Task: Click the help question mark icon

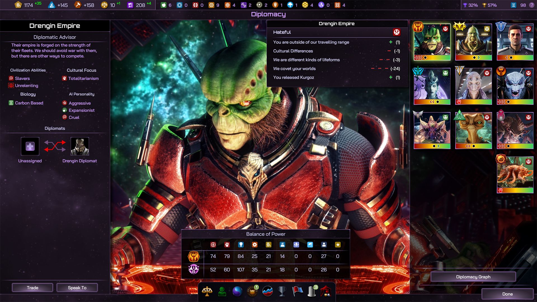Action: (531, 5)
